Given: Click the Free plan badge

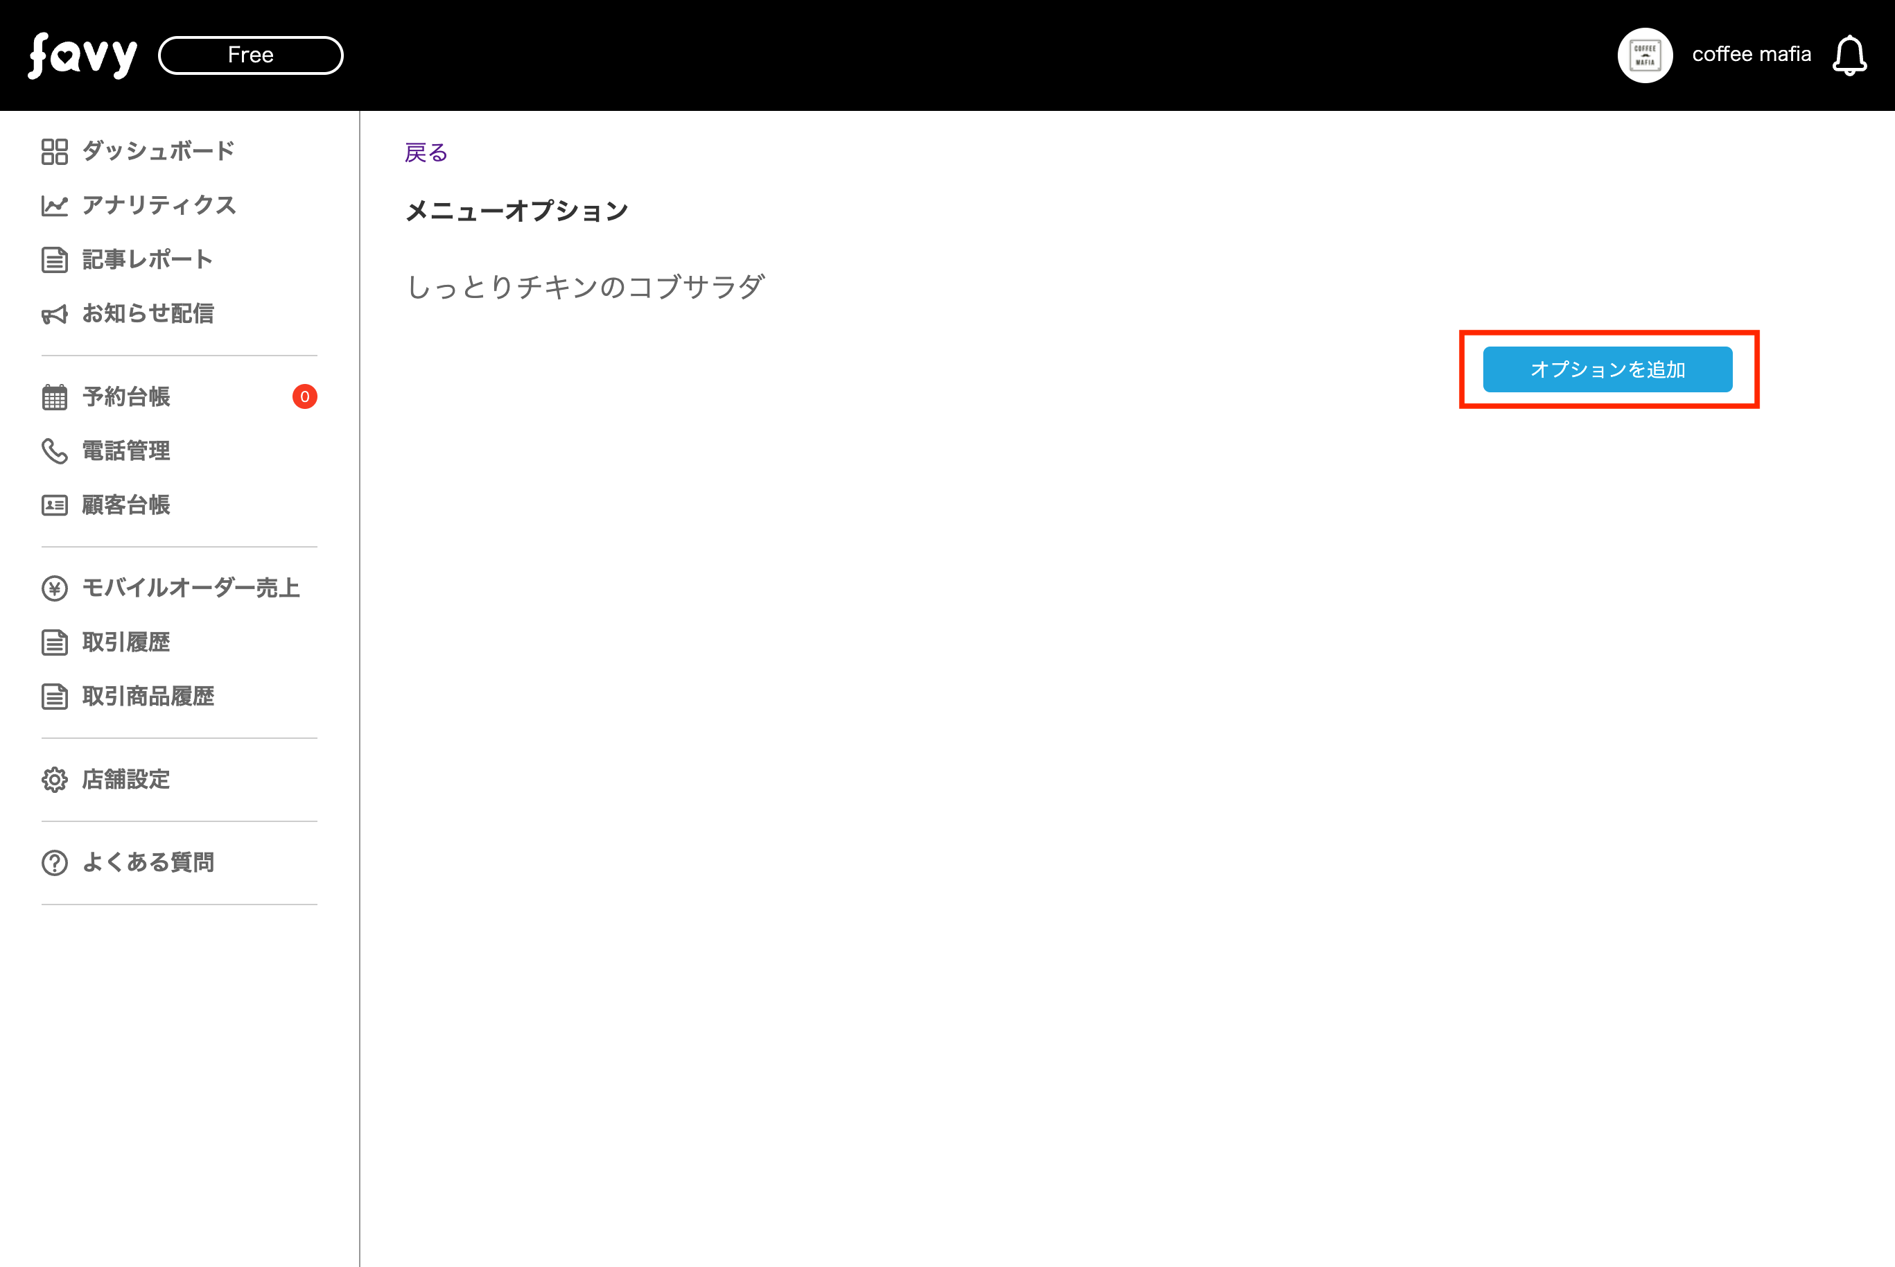Looking at the screenshot, I should tap(250, 55).
